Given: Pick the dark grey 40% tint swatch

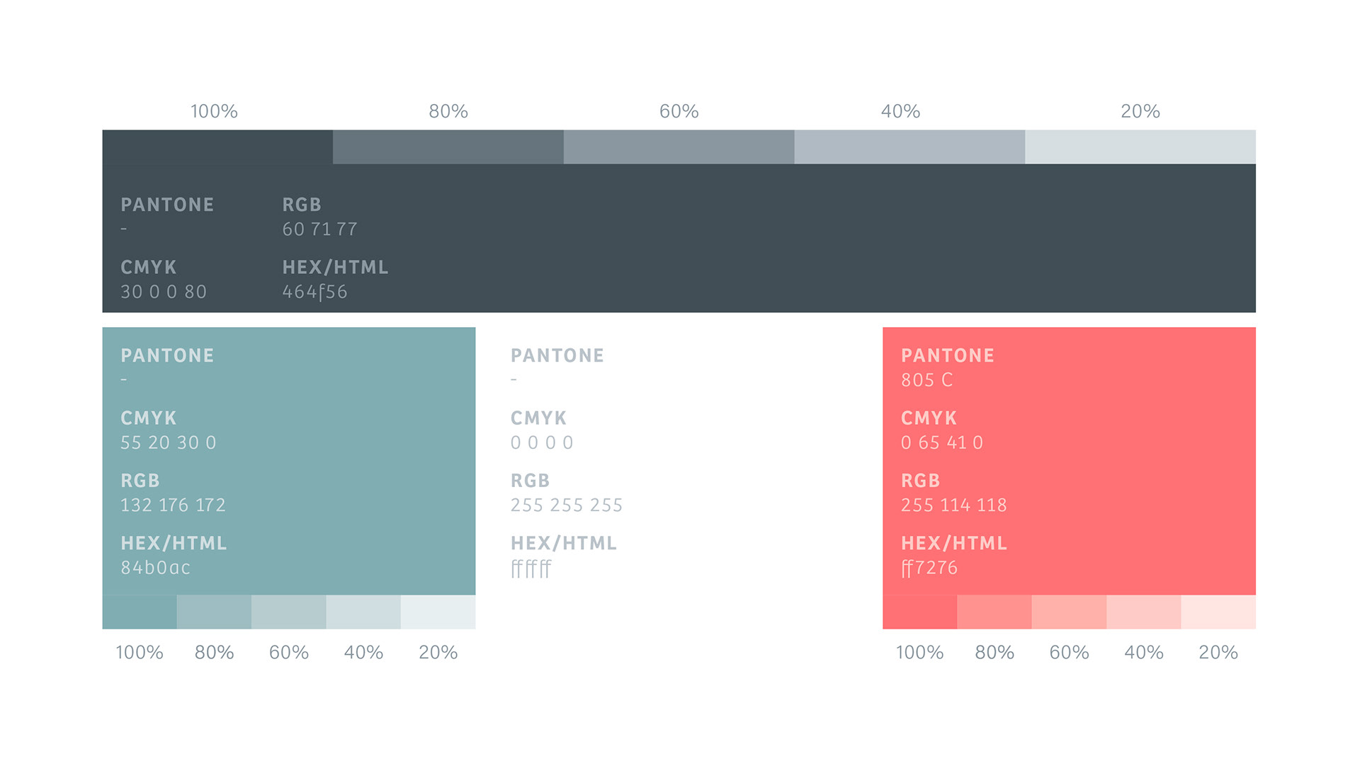Looking at the screenshot, I should pos(909,147).
